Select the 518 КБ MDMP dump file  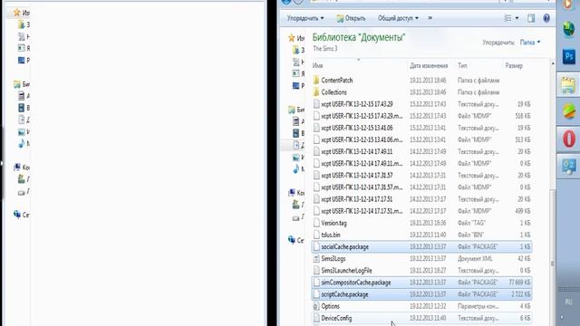pyautogui.click(x=421, y=116)
